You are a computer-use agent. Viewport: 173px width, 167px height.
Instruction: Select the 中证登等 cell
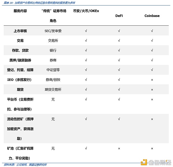click(x=53, y=70)
